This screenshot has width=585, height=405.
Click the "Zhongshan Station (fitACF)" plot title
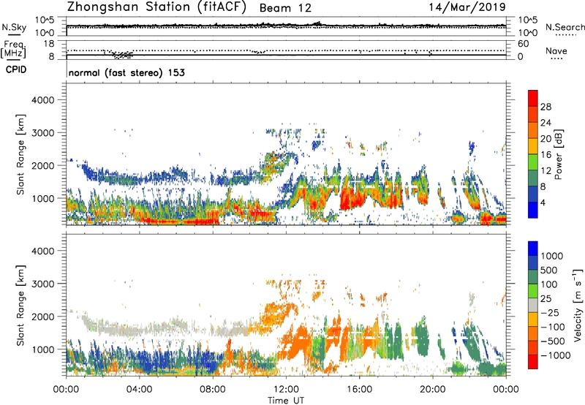156,7
